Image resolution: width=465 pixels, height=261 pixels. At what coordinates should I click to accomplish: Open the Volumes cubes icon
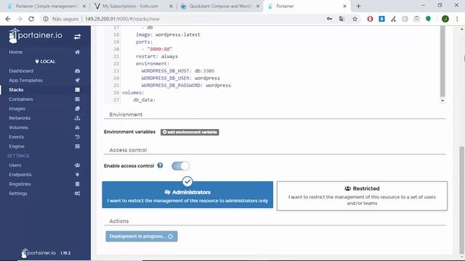point(77,128)
